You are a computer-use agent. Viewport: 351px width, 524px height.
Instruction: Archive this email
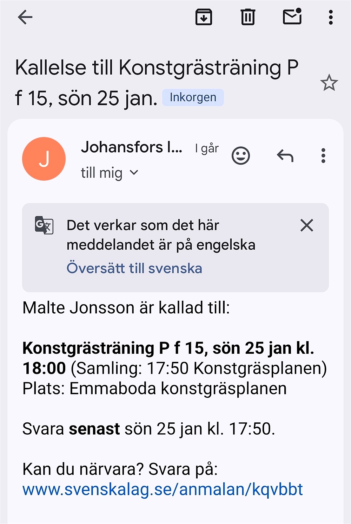pyautogui.click(x=204, y=17)
